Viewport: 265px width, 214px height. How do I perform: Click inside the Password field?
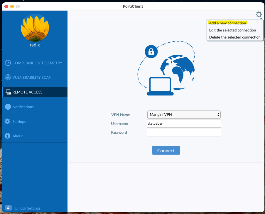coord(184,132)
